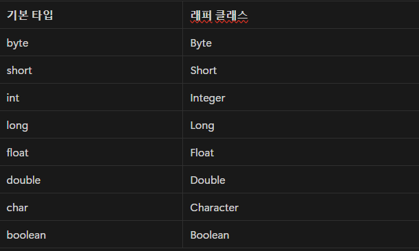This screenshot has width=419, height=251.
Task: Select the int cell
Action: click(91, 97)
